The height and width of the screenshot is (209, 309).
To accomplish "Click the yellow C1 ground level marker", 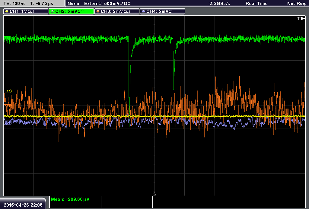I will pos(8,91).
